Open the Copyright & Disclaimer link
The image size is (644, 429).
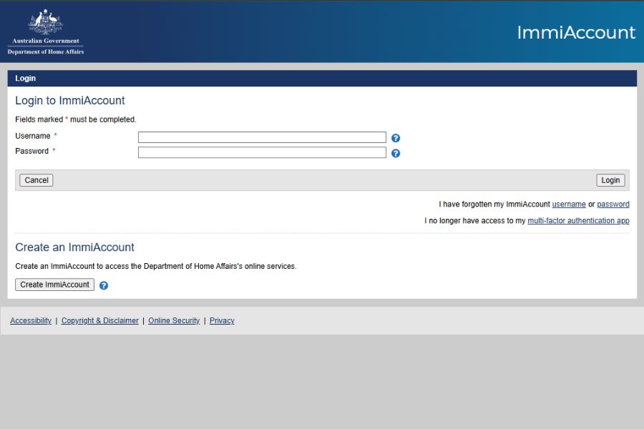pos(100,321)
